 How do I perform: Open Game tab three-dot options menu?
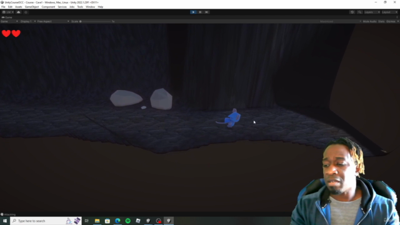pyautogui.click(x=397, y=17)
